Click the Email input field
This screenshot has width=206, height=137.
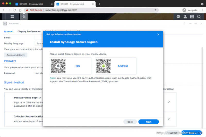coord(39,38)
